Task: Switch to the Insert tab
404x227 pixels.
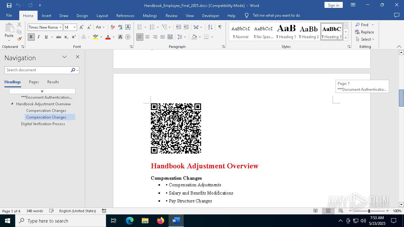Action: [x=46, y=15]
